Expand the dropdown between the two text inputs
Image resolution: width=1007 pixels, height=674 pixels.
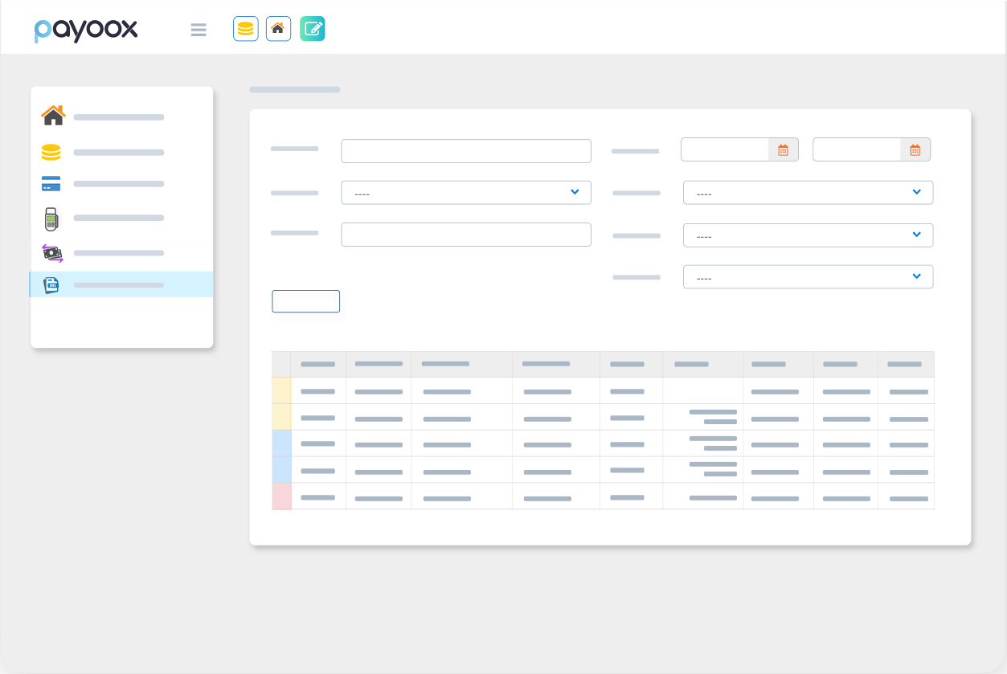[466, 193]
